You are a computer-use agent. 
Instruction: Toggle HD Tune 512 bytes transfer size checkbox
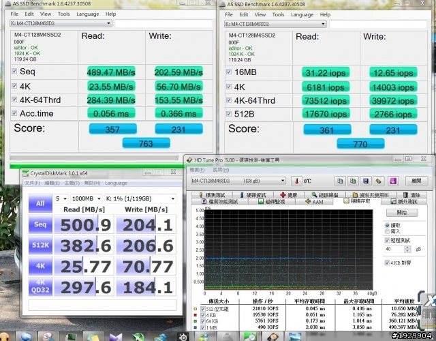click(x=203, y=309)
